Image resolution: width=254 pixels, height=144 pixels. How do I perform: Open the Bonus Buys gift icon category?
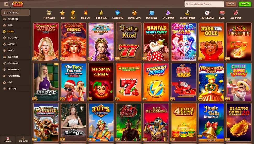(134, 15)
